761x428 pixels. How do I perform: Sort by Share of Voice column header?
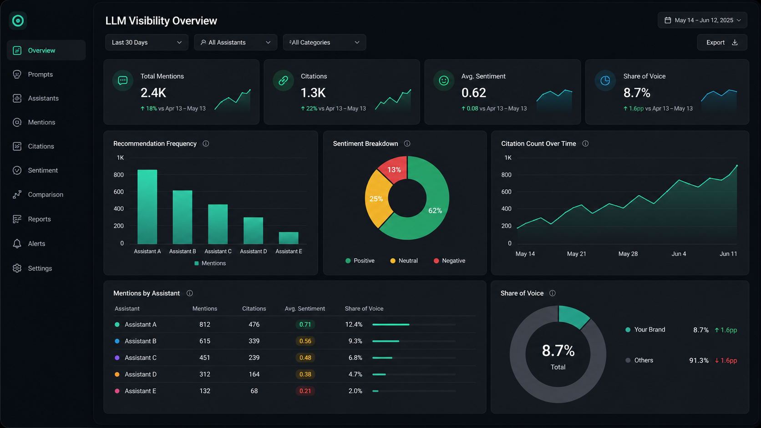click(x=364, y=309)
